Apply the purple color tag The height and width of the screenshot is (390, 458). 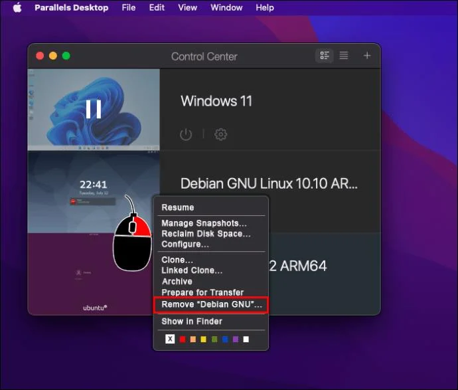point(236,339)
